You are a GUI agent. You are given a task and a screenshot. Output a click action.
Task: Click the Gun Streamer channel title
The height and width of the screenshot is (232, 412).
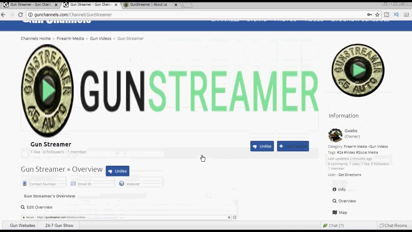tap(51, 144)
